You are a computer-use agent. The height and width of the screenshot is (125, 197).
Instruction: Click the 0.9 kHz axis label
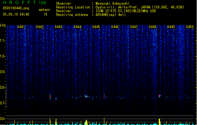coord(3,72)
